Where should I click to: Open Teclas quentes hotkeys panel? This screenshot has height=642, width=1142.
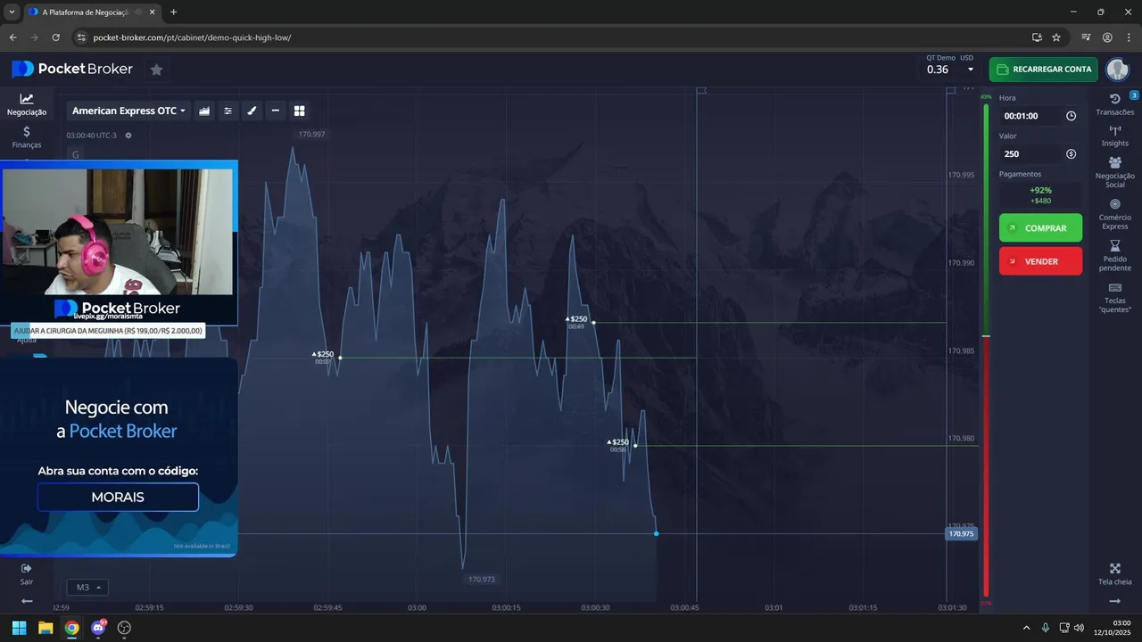pyautogui.click(x=1115, y=297)
